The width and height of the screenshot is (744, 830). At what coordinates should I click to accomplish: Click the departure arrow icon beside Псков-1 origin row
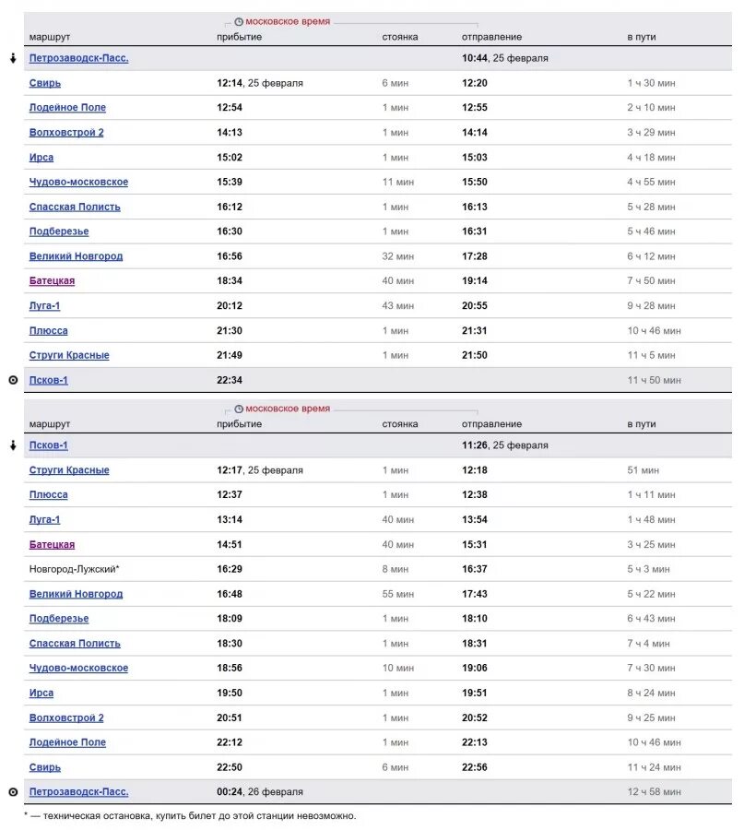coord(13,445)
